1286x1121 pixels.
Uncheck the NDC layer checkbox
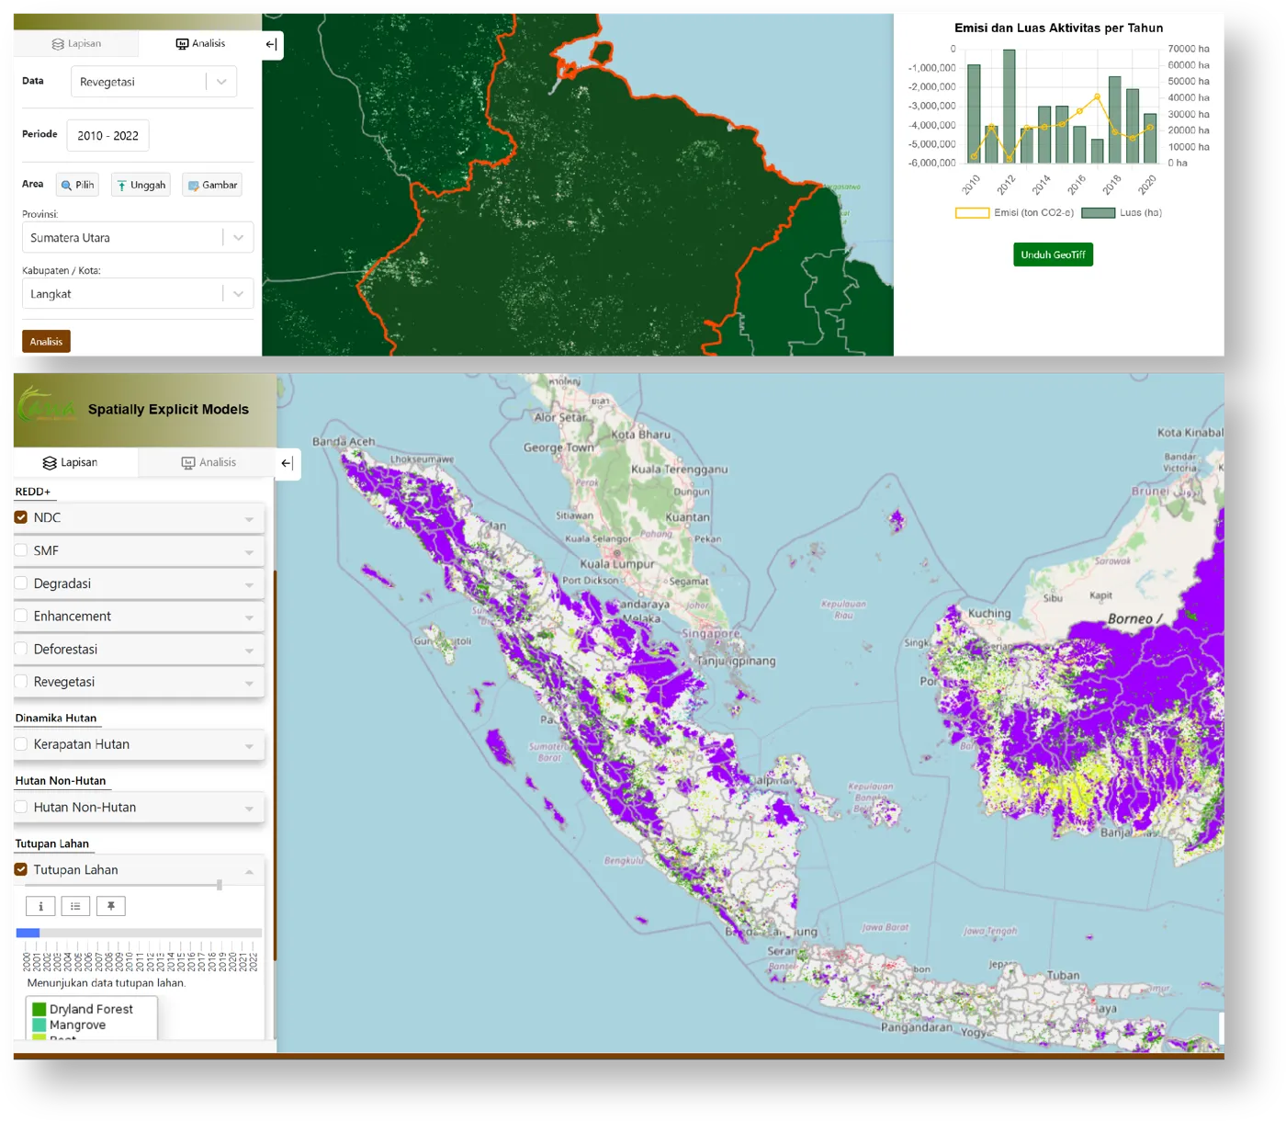pyautogui.click(x=21, y=517)
